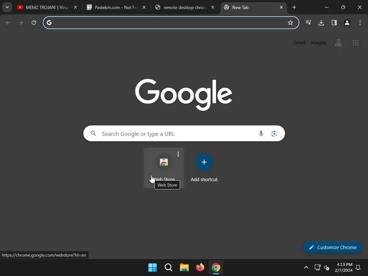Image resolution: width=368 pixels, height=276 pixels.
Task: Launch Firefox from the taskbar
Action: coord(200,267)
